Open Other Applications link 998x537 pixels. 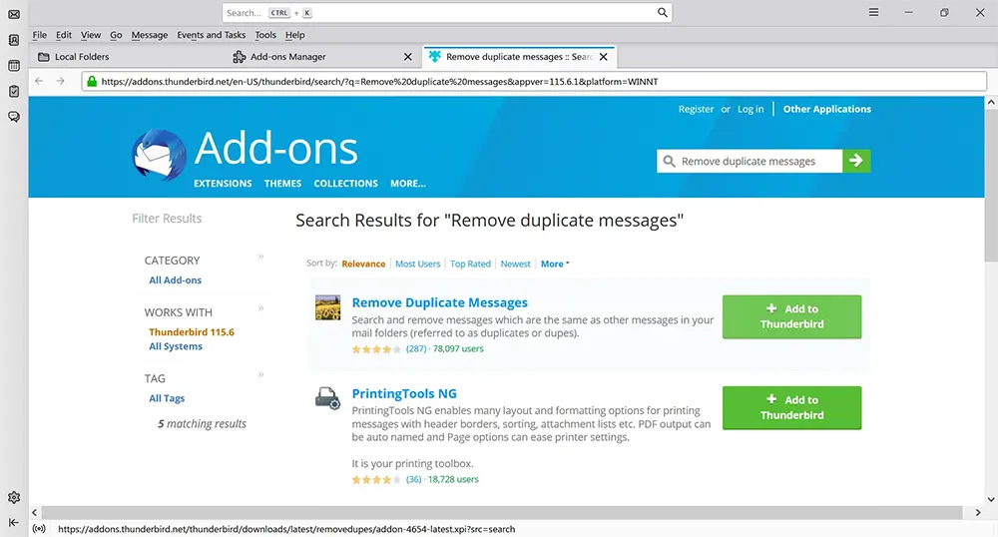(826, 109)
